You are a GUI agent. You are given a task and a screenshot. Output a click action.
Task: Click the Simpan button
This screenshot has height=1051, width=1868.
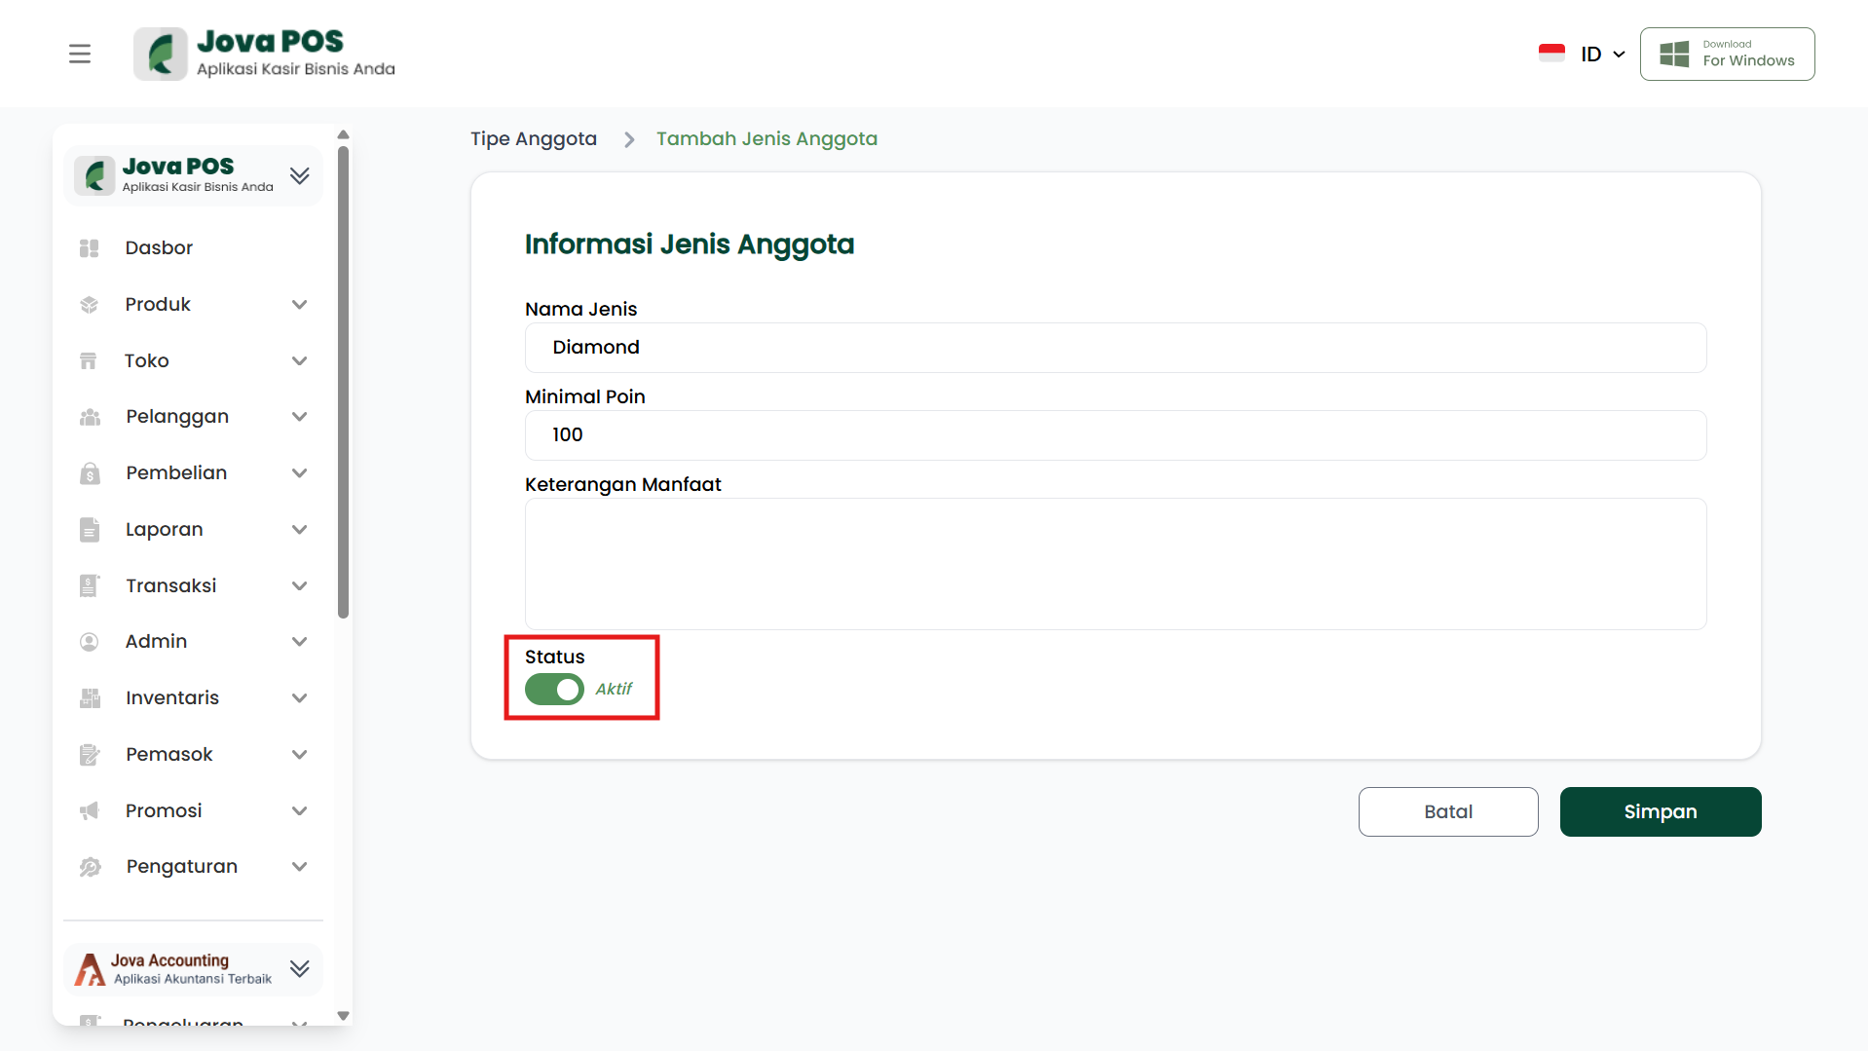point(1660,811)
